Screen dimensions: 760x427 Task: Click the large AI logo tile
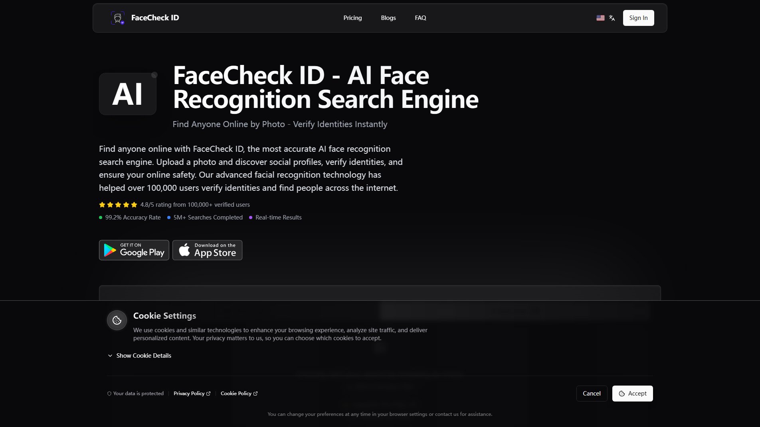point(128,94)
